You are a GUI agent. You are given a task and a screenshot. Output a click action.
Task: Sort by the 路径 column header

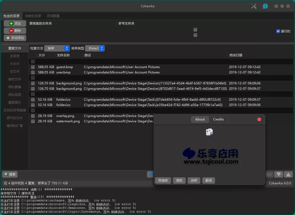pos(88,55)
